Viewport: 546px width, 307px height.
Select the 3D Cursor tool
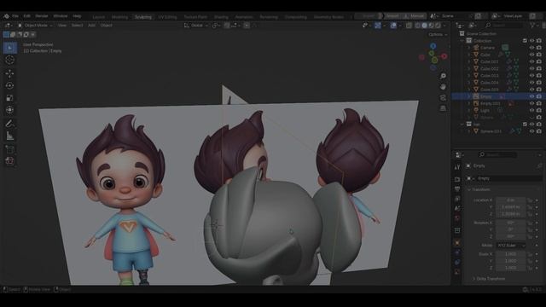coord(9,60)
